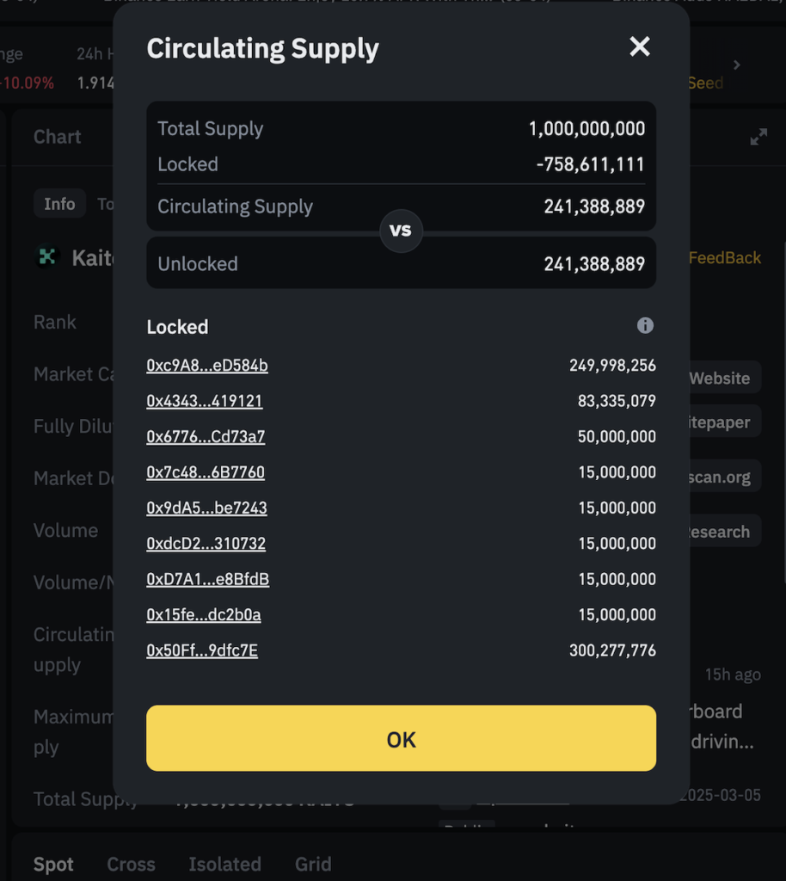Open locked address 0x50Ff...9dfc7E
The image size is (786, 881).
(x=202, y=650)
